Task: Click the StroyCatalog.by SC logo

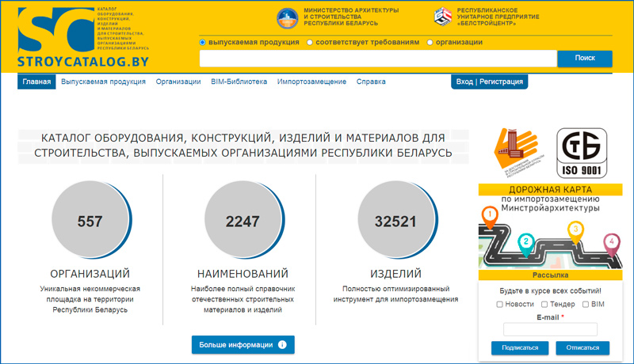Action: coord(55,32)
